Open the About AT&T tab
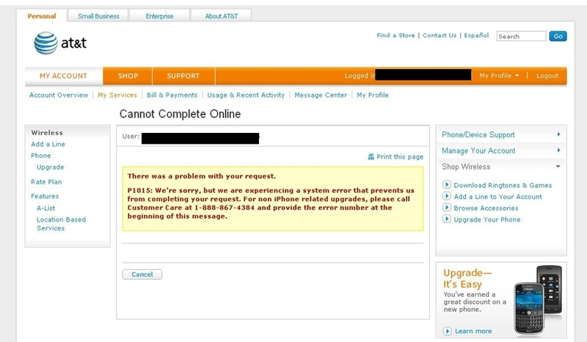The width and height of the screenshot is (587, 342). (222, 16)
